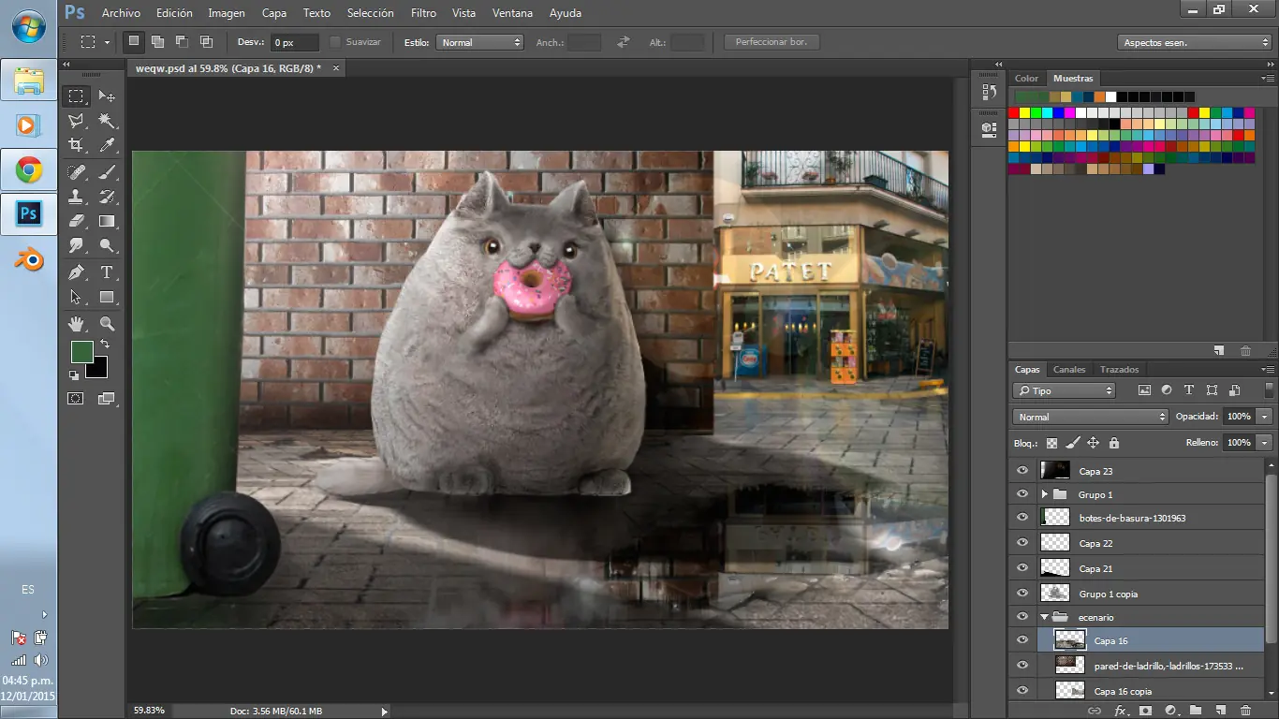Screen dimensions: 1279x719
Task: Open the Capa menu
Action: pyautogui.click(x=274, y=13)
